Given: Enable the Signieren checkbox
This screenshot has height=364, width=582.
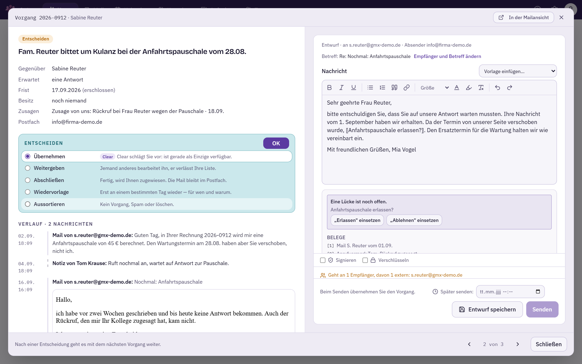Looking at the screenshot, I should pyautogui.click(x=323, y=260).
